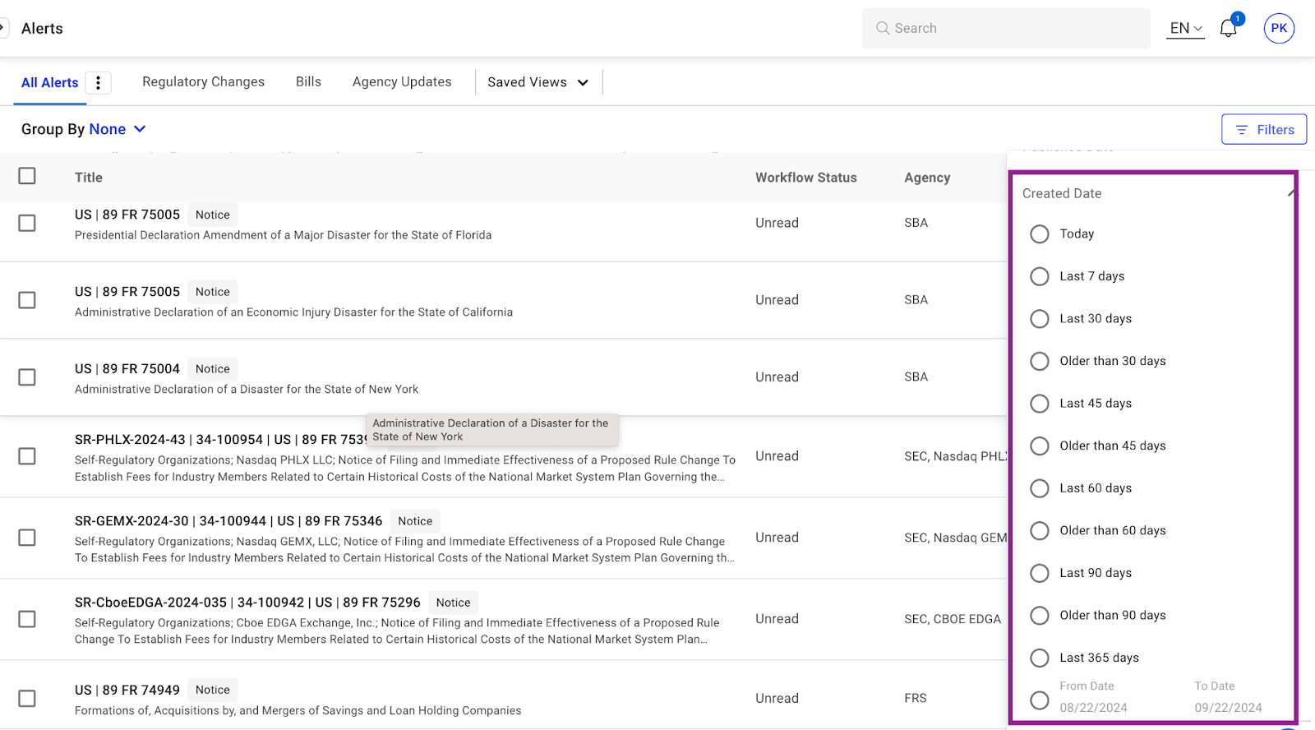Open the Filters panel button
Viewport: 1315px width, 730px height.
[1263, 129]
